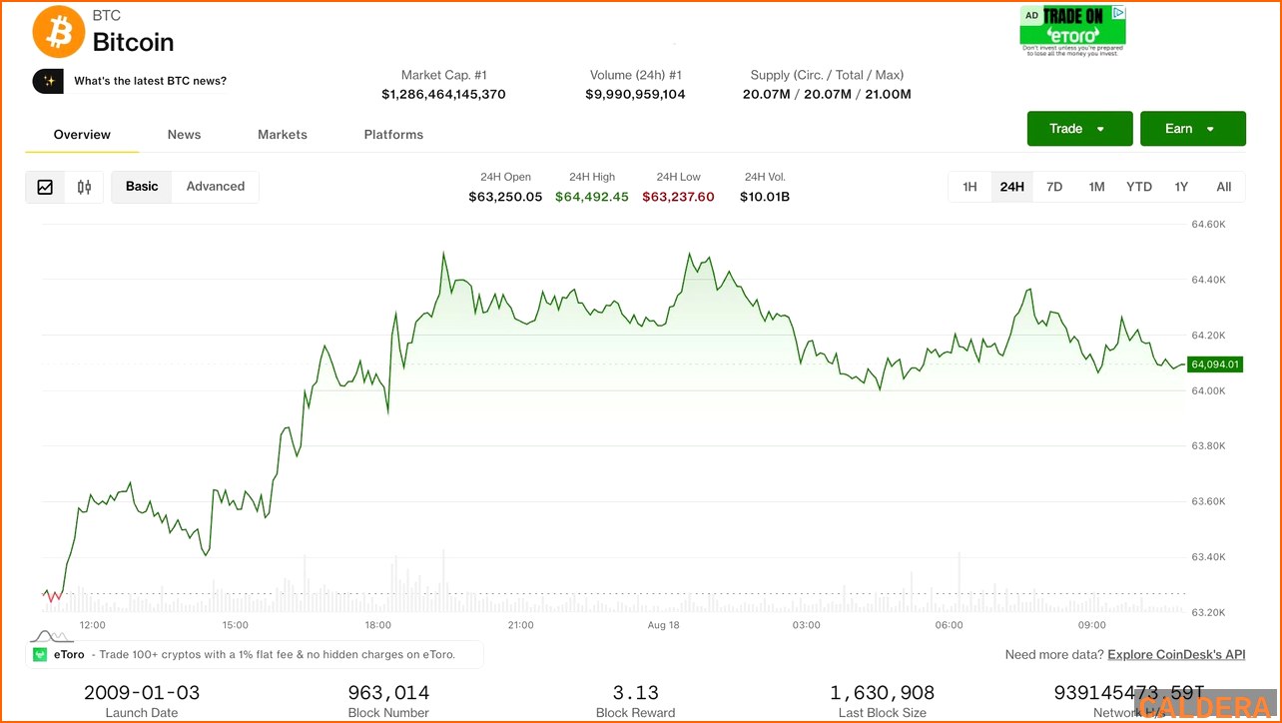The image size is (1282, 723).
Task: Click the 24H High value $64,492.45
Action: coord(592,197)
